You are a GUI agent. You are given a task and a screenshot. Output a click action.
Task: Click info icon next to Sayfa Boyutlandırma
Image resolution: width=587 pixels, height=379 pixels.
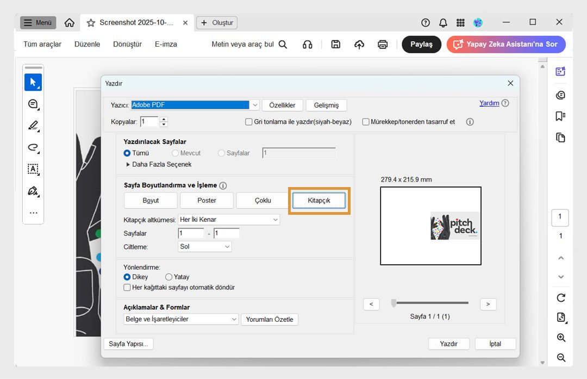point(223,185)
